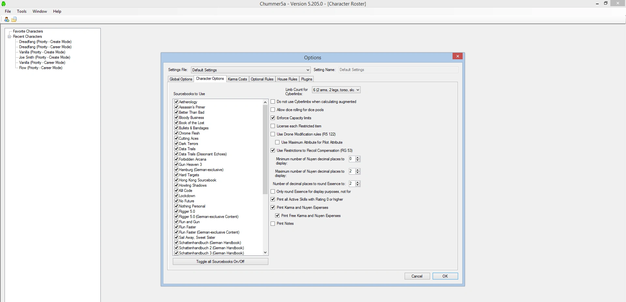This screenshot has width=626, height=302.
Task: Go to the House Rules tab
Action: coord(287,79)
